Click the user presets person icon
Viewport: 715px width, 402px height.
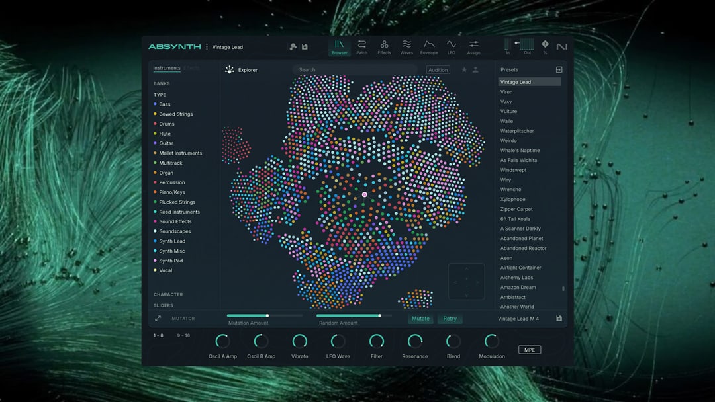click(x=475, y=69)
